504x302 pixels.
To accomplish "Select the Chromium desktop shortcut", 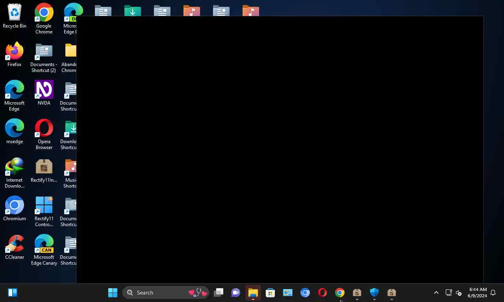I will (15, 209).
